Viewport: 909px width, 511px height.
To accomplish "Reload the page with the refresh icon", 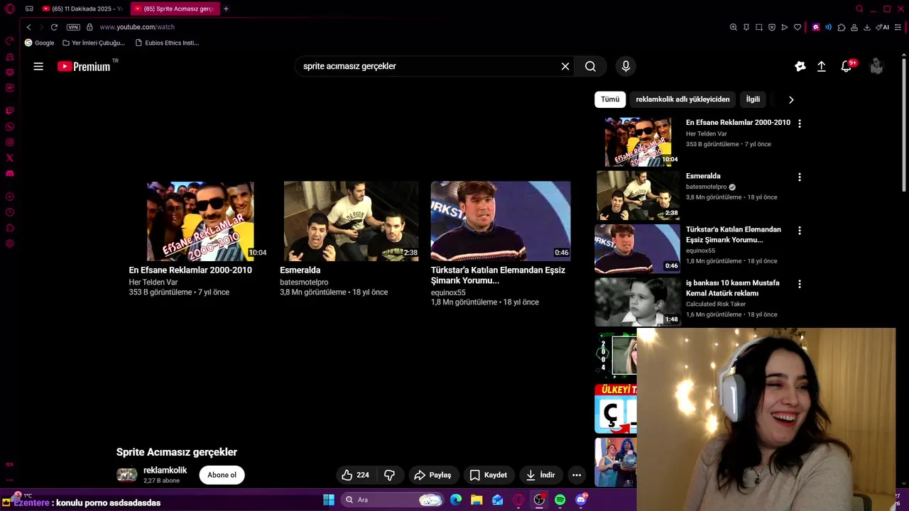I will coord(54,27).
